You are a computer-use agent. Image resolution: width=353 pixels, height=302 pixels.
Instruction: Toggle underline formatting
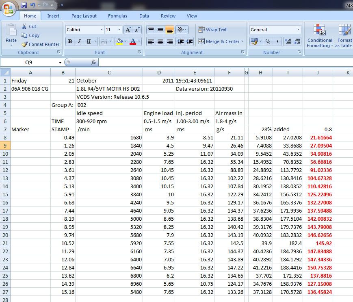89,41
